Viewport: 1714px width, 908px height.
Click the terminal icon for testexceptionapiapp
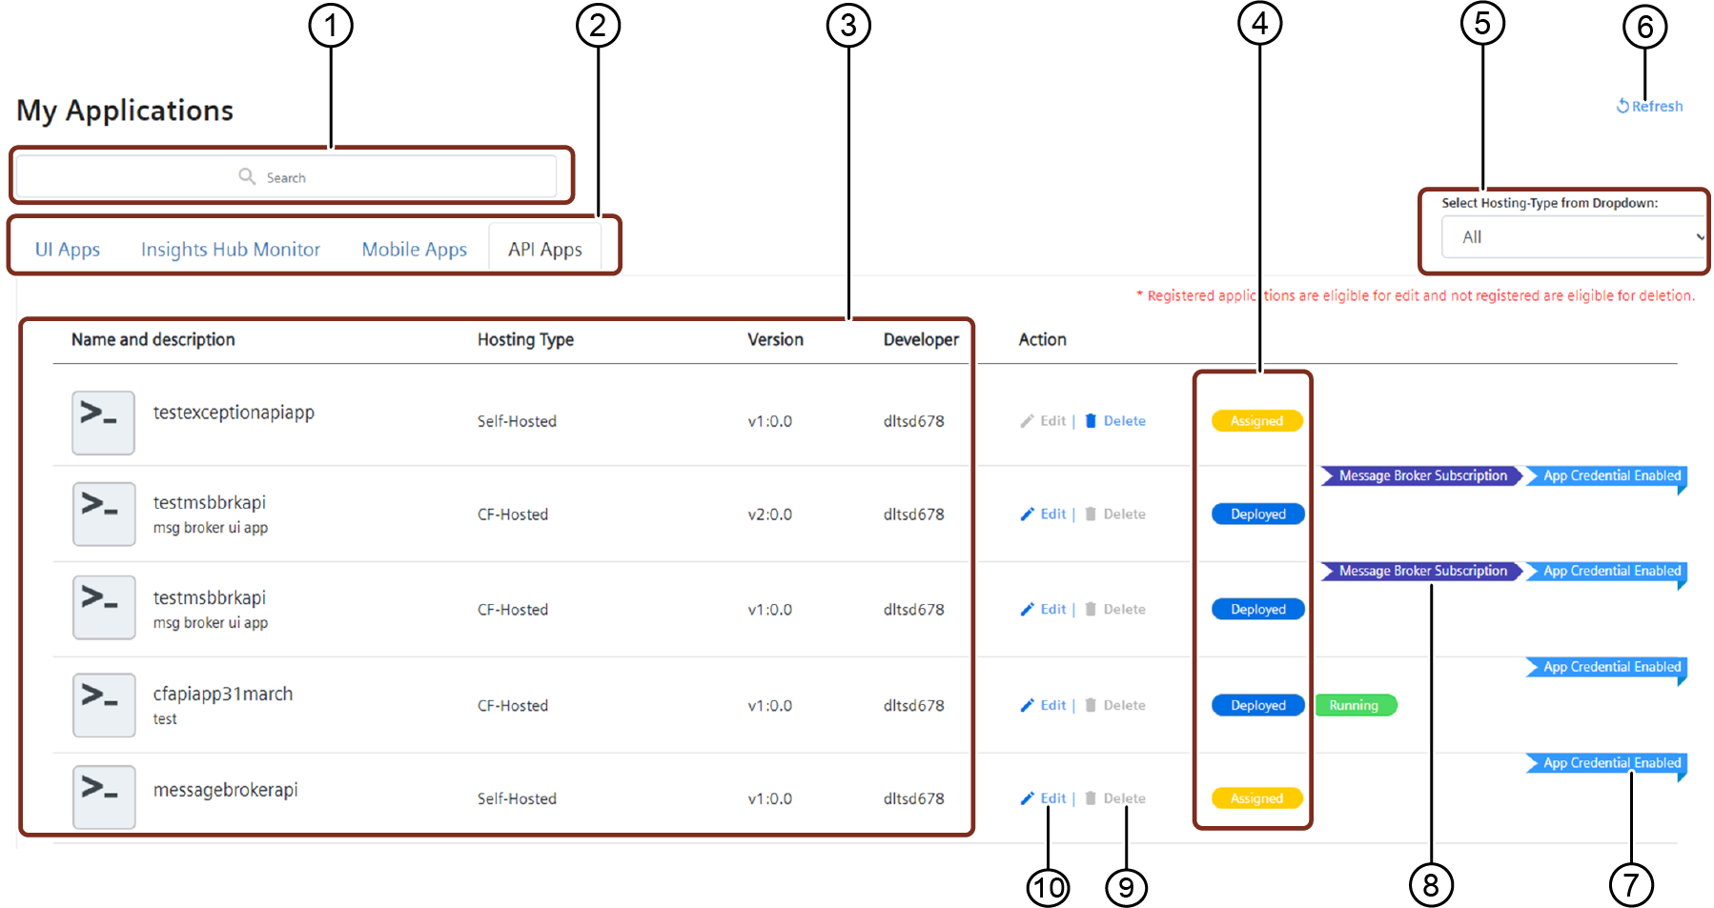103,422
